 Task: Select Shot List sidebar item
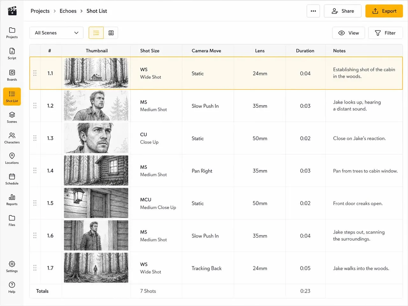click(x=12, y=97)
